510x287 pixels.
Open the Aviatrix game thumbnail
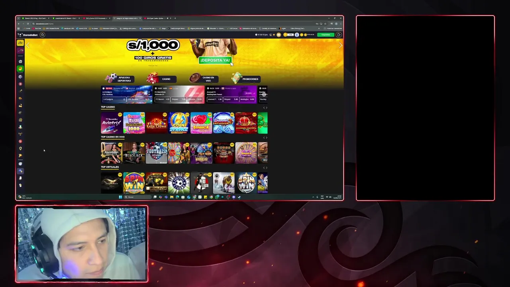pos(111,123)
